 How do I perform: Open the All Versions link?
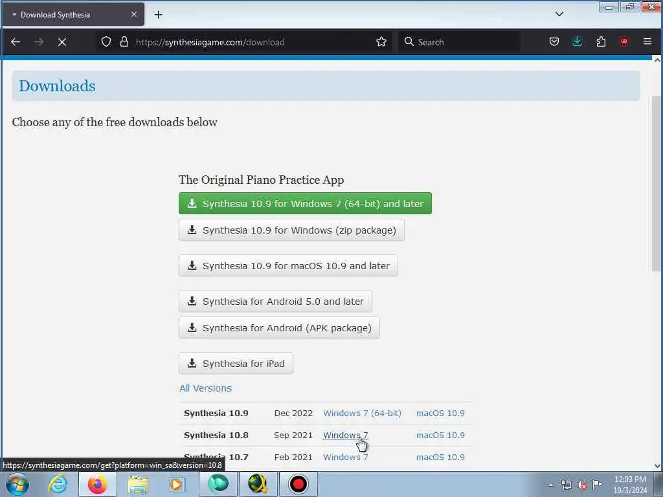pyautogui.click(x=205, y=388)
